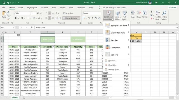Undo the last action
Screen dimensions: 179x100
pyautogui.click(x=8, y=2)
